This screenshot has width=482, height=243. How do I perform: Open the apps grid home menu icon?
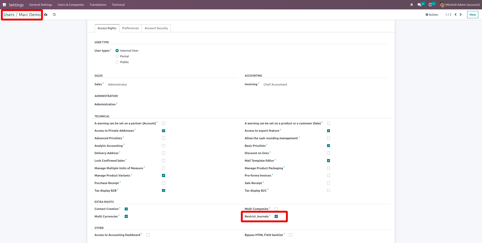coord(4,5)
